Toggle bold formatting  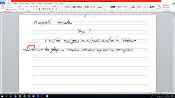click(19, 9)
